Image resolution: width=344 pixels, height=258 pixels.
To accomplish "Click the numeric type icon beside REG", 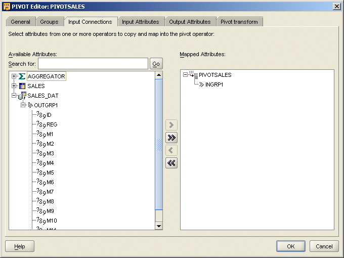I will point(41,124).
